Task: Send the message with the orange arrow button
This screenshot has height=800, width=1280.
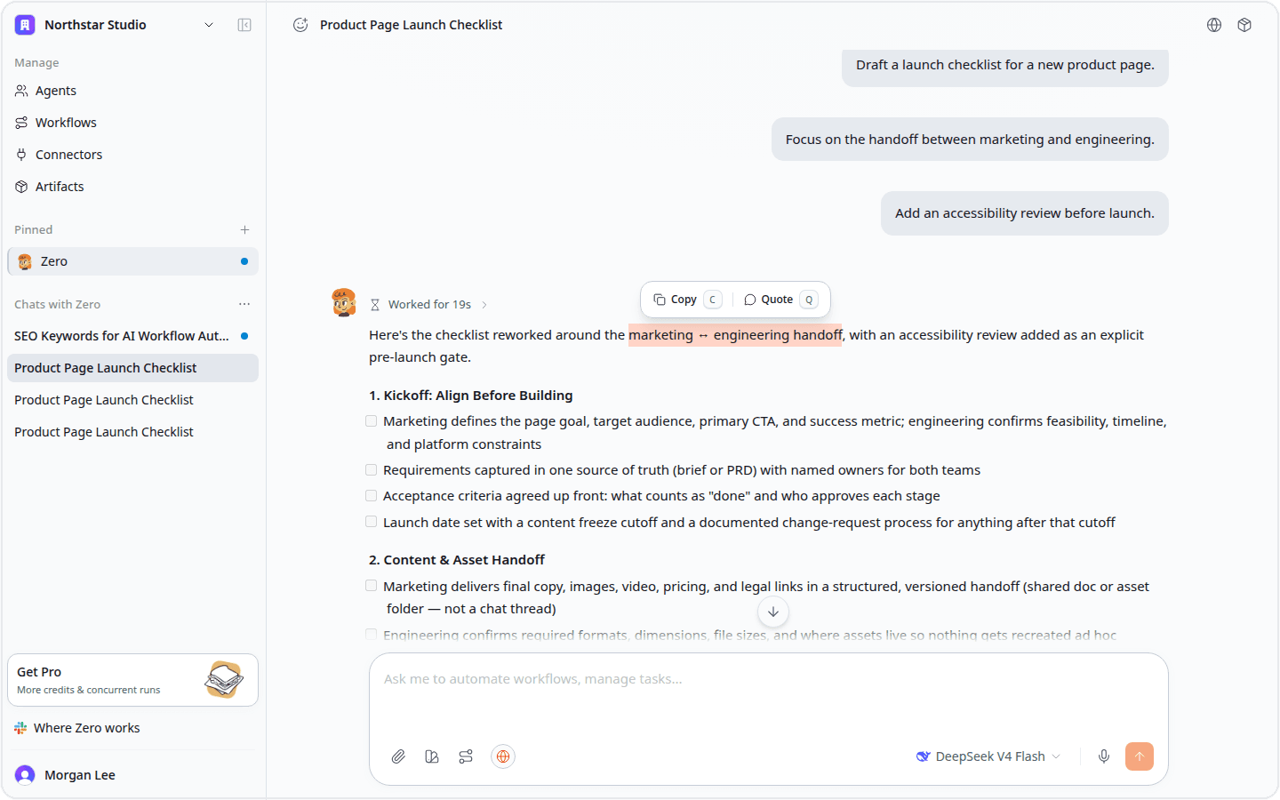Action: pyautogui.click(x=1140, y=756)
